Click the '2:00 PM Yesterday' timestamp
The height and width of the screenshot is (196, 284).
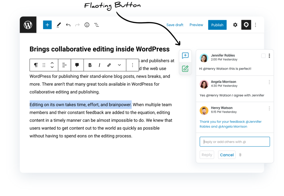click(224, 60)
